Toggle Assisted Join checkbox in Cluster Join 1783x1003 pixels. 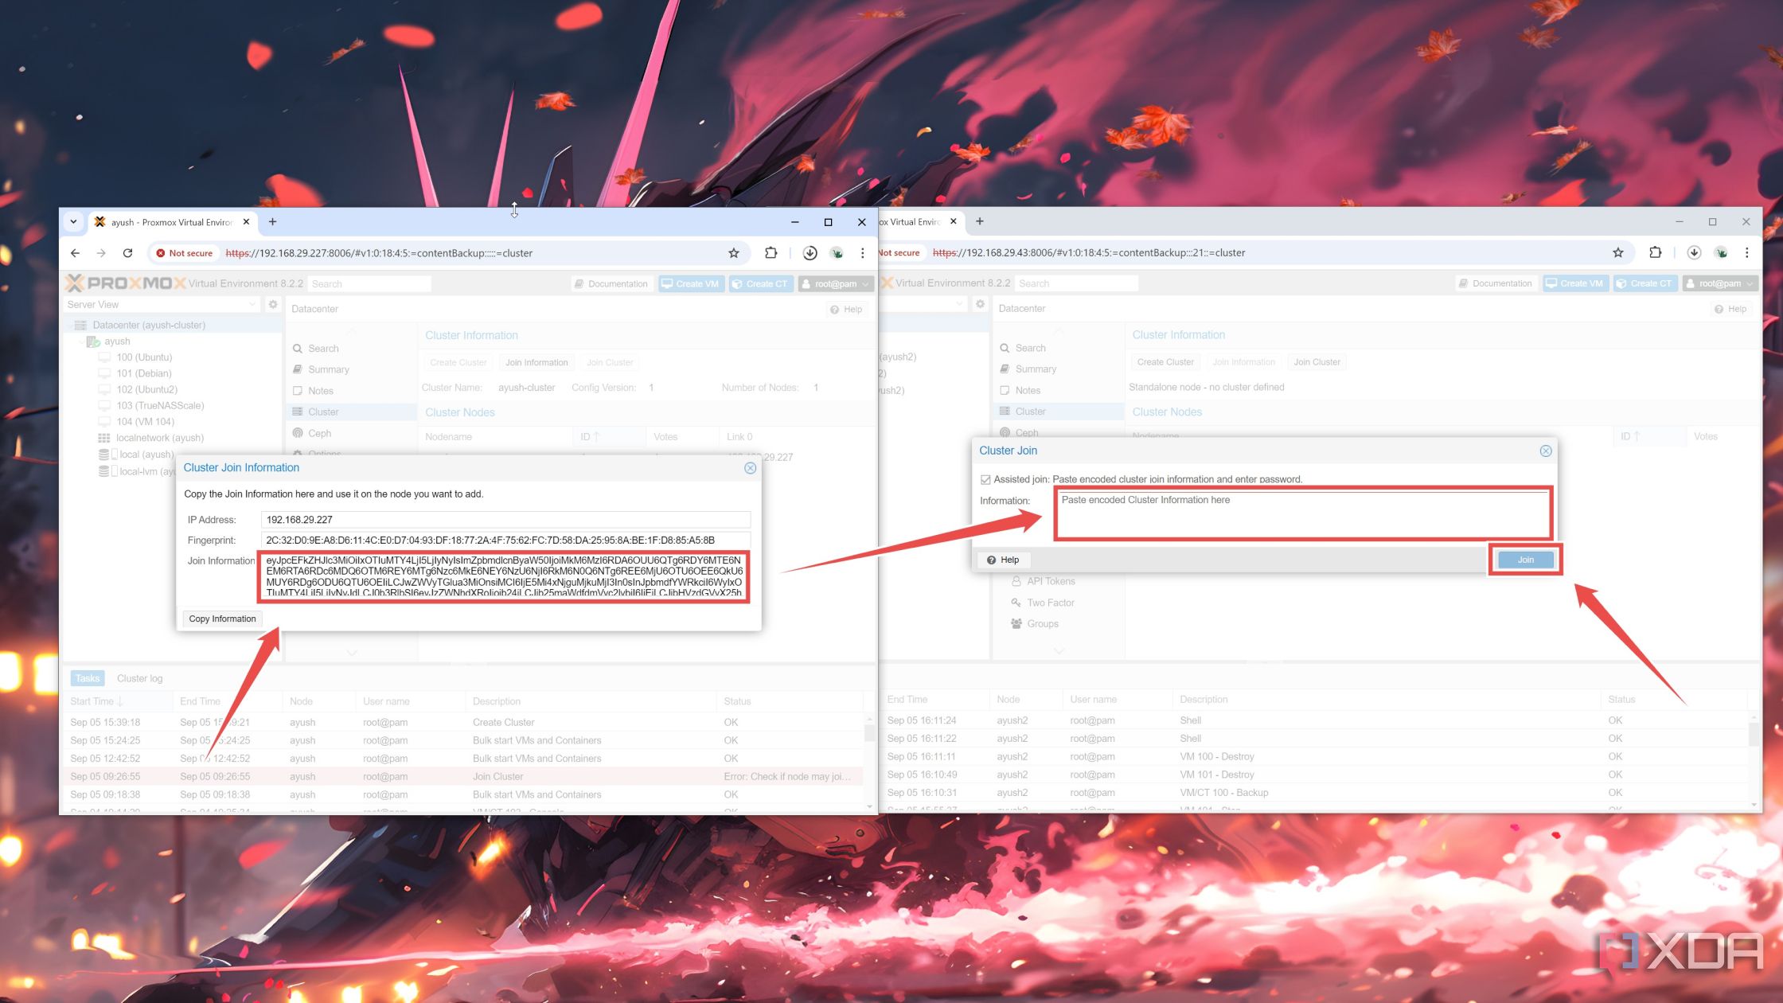point(982,479)
